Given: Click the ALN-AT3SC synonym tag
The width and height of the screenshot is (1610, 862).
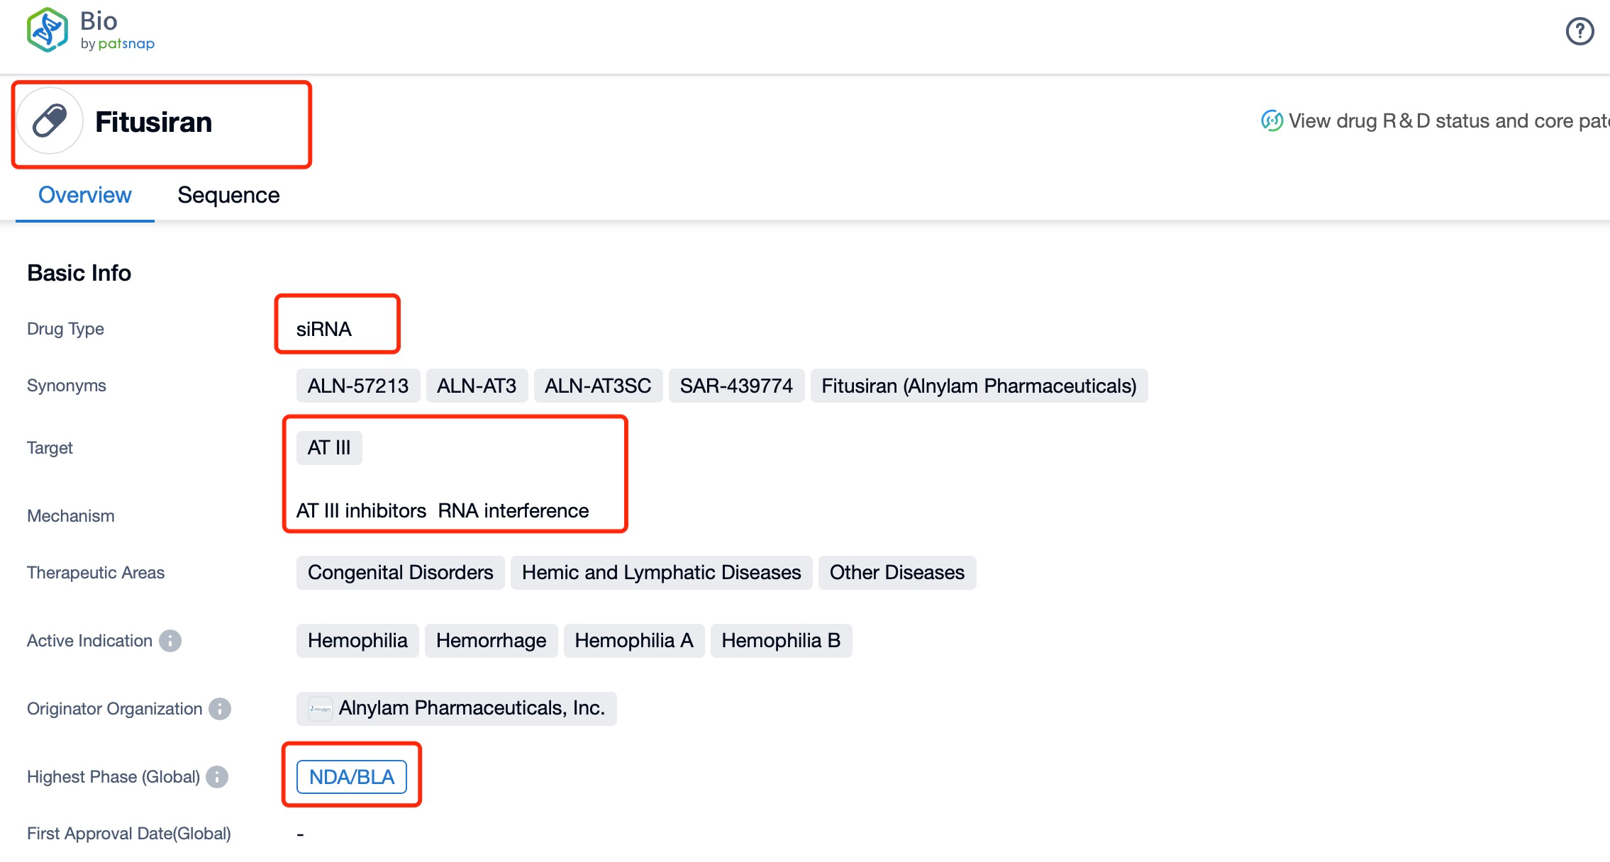Looking at the screenshot, I should pos(597,386).
